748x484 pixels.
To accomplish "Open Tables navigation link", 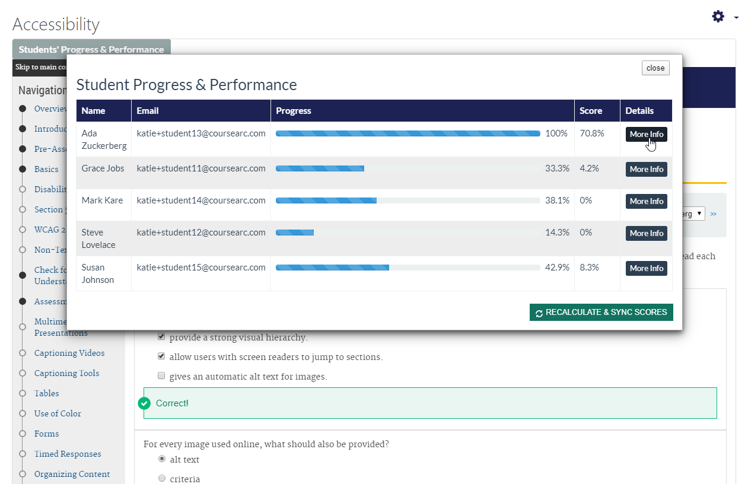I will (47, 393).
